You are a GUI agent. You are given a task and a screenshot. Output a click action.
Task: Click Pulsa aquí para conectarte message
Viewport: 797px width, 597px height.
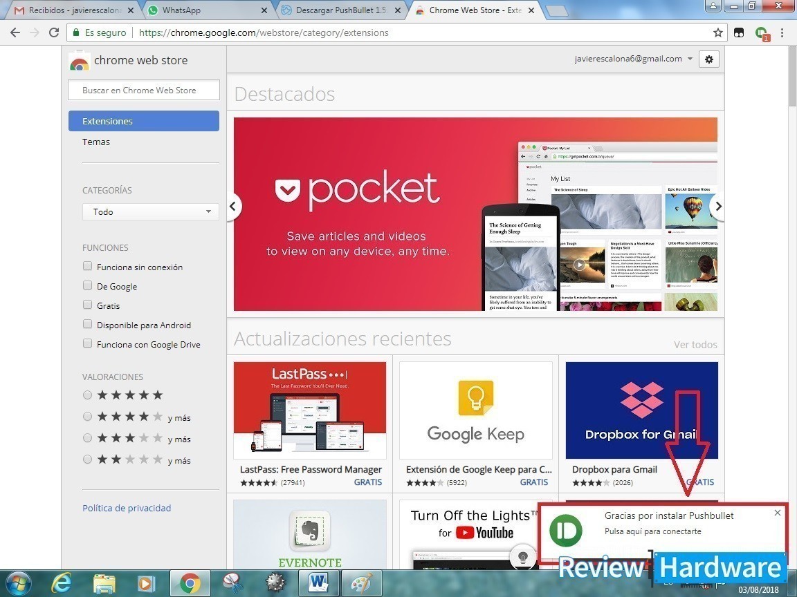tap(652, 531)
